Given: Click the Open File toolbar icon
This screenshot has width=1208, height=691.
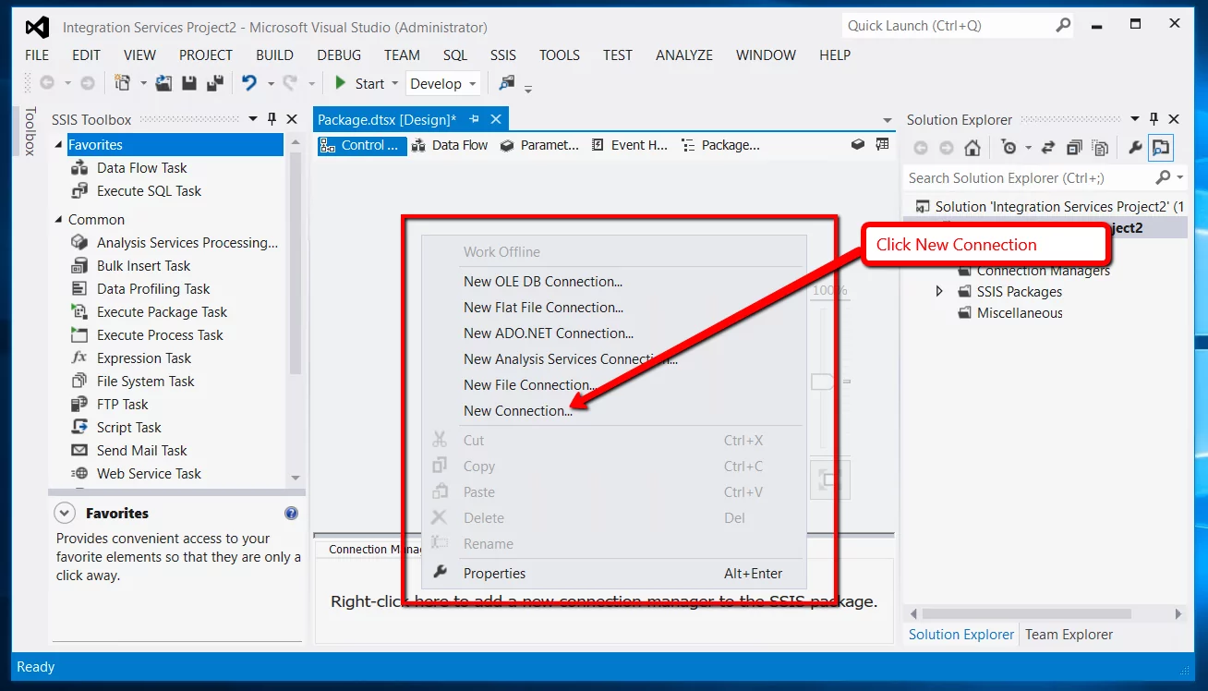Looking at the screenshot, I should (163, 83).
